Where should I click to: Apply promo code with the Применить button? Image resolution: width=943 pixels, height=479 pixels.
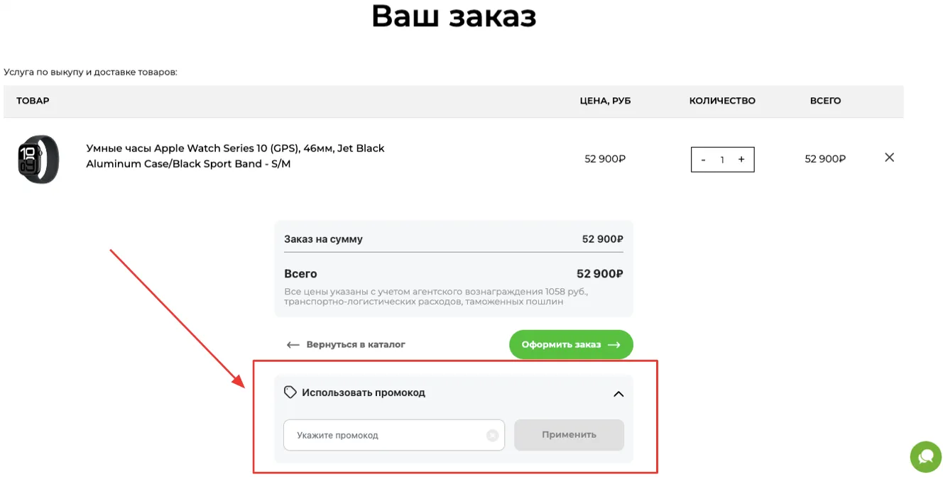click(569, 435)
